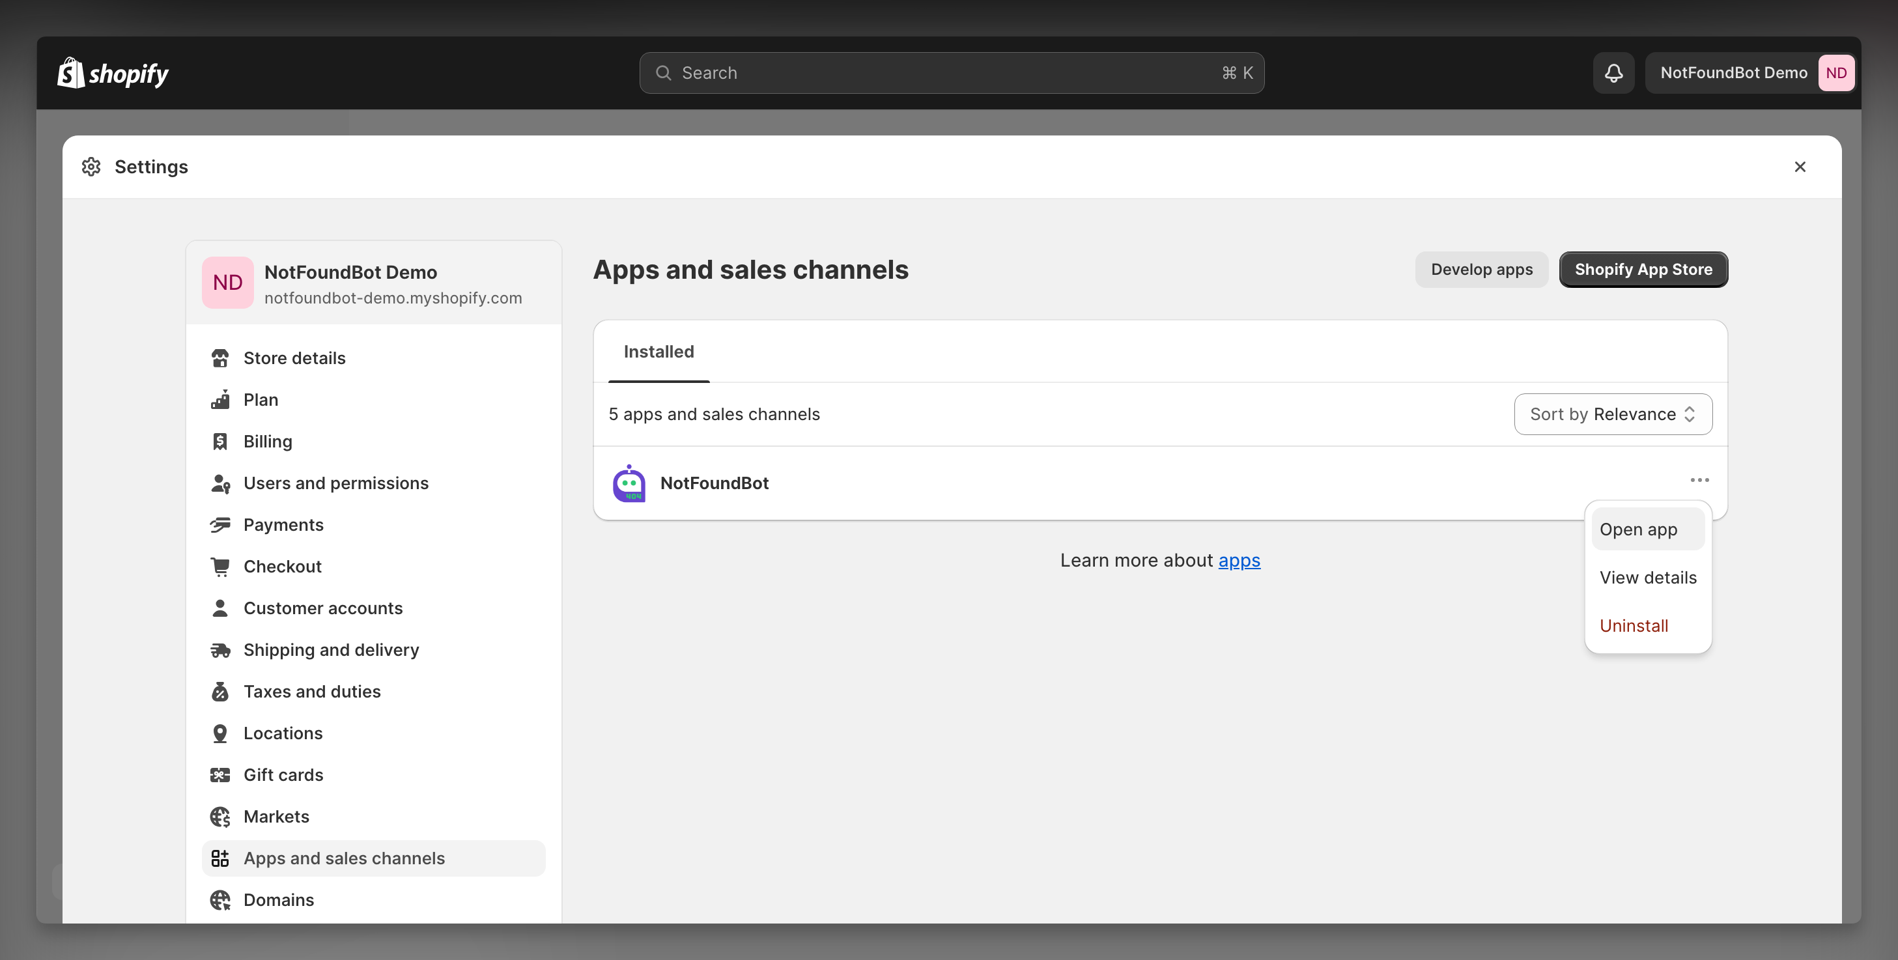The image size is (1898, 960).
Task: Click the Customer accounts person icon
Action: coord(220,608)
